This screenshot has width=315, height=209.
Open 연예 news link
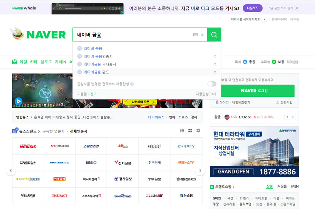point(172,117)
